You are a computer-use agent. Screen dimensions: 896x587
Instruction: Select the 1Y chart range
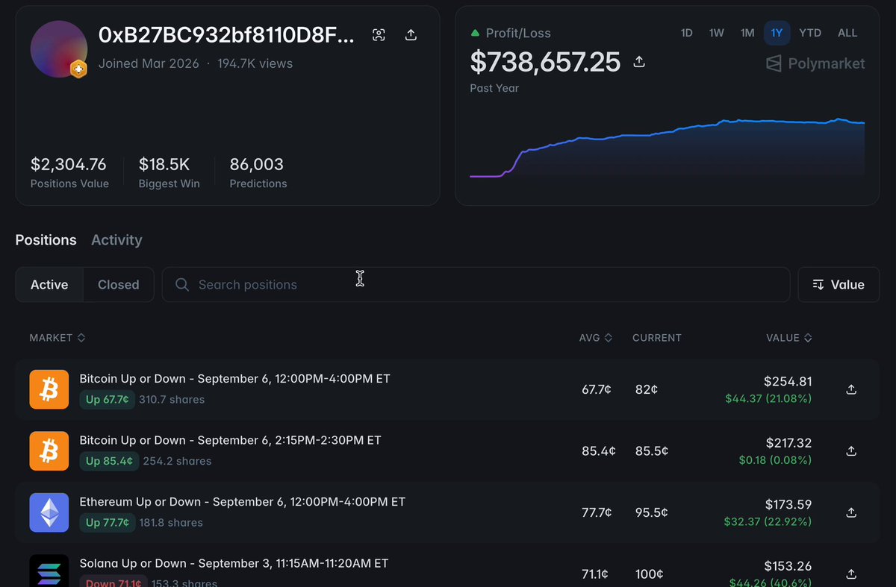(777, 33)
